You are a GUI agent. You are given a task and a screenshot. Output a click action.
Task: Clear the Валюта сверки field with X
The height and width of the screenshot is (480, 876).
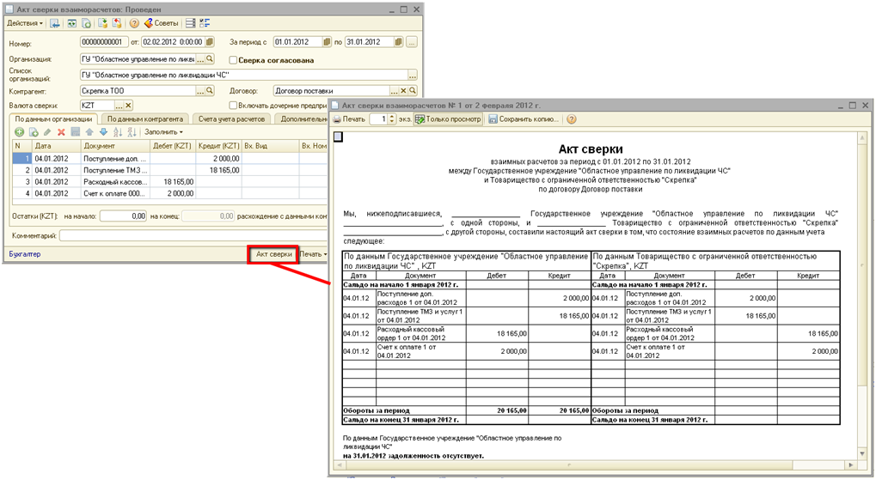129,105
